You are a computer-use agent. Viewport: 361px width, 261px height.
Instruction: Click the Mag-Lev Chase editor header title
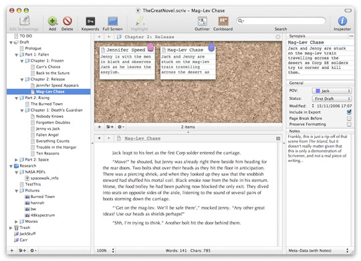tap(142, 138)
